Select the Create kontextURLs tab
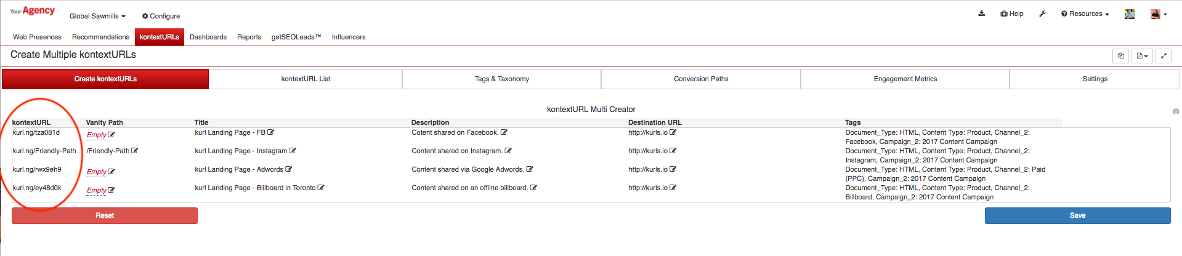This screenshot has width=1182, height=256. point(105,79)
